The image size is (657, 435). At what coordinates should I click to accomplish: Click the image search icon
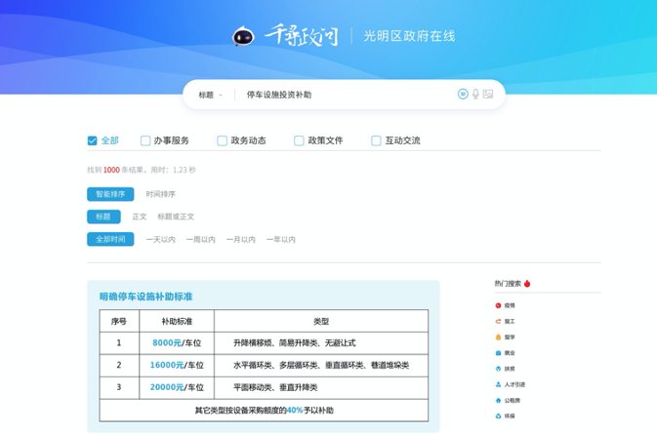tap(488, 95)
